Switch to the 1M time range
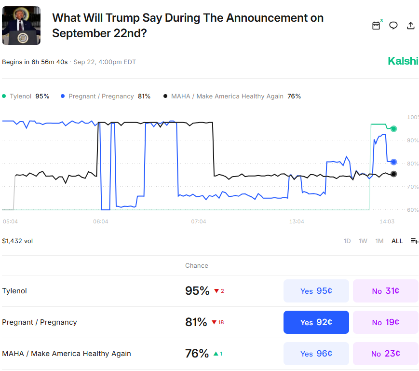Viewport: 419px width, 371px height. [379, 241]
